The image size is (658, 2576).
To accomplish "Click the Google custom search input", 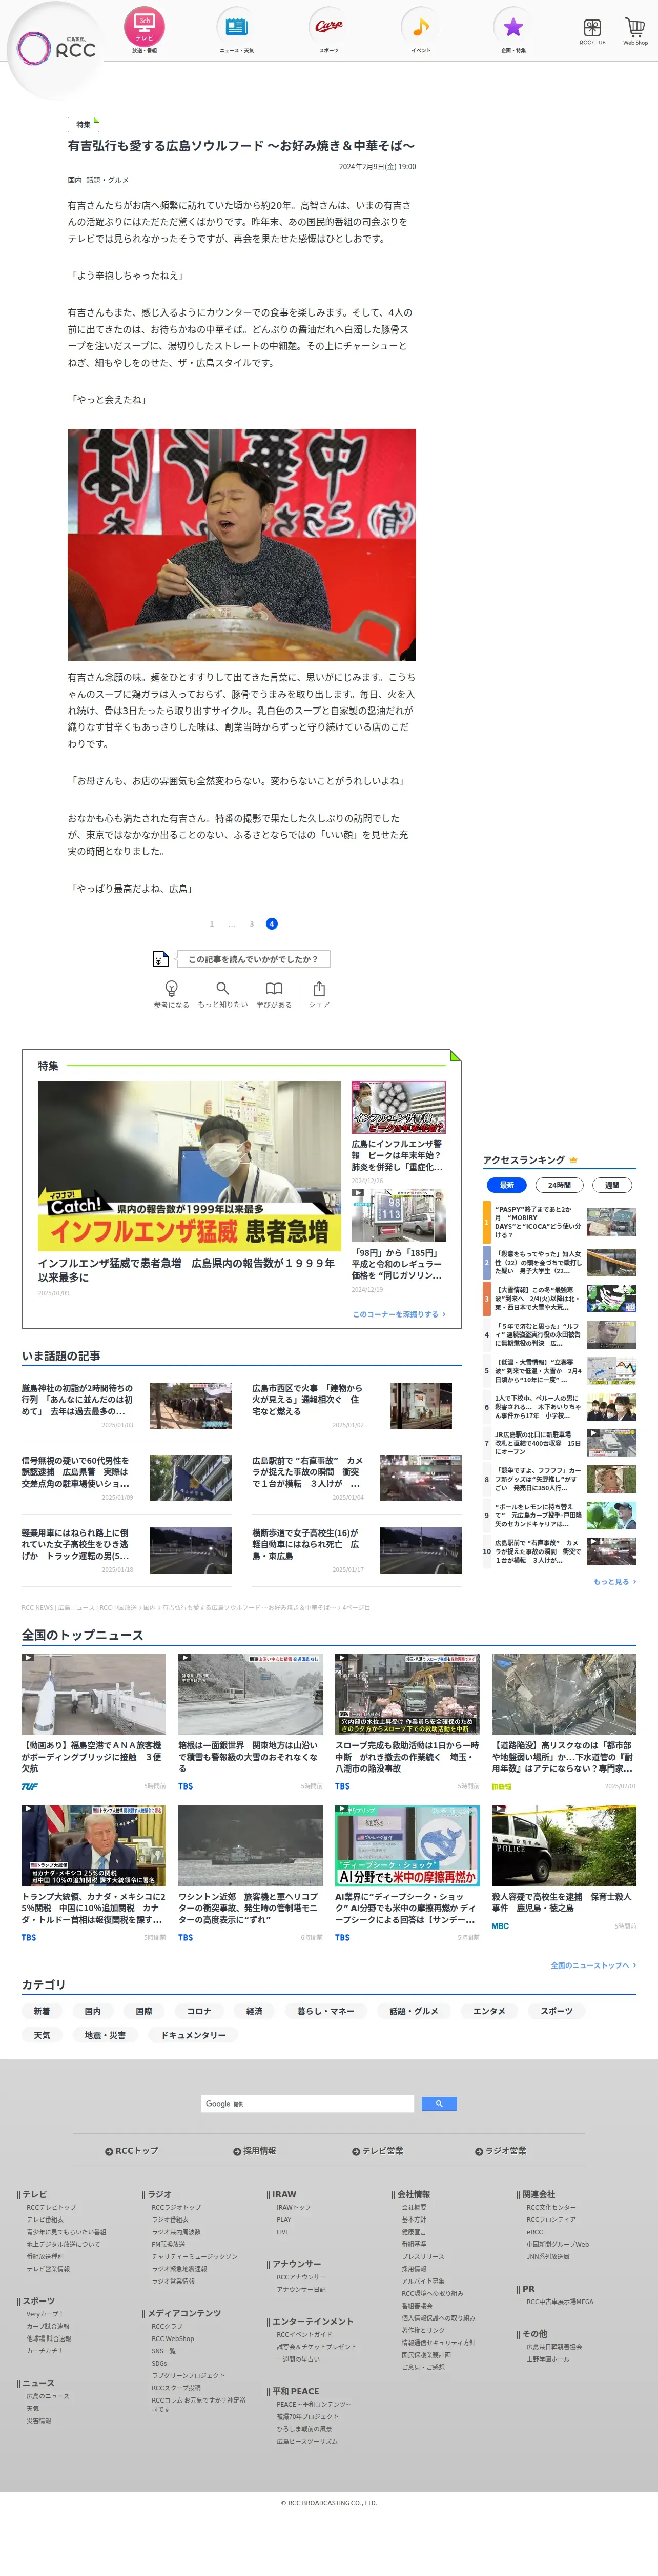I will pyautogui.click(x=307, y=2104).
